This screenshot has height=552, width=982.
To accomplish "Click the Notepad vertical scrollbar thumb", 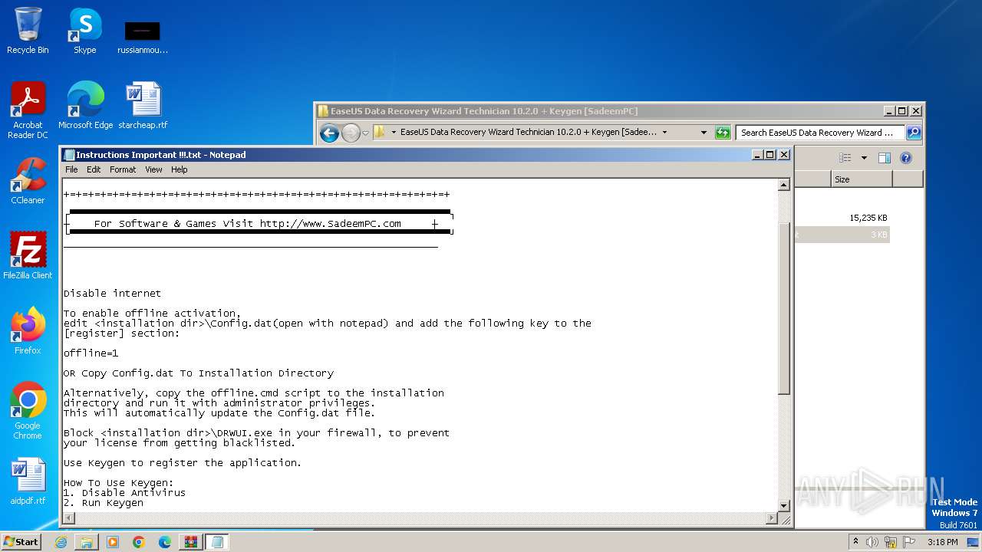I will pos(783,308).
